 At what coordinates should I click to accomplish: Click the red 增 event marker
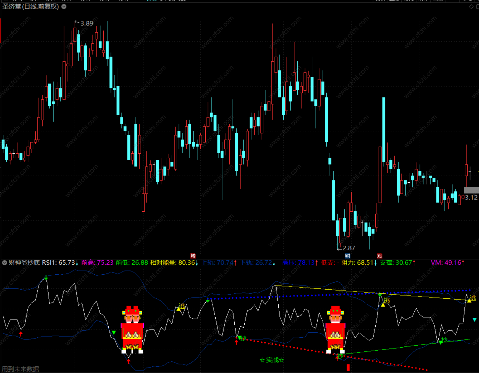[193, 256]
